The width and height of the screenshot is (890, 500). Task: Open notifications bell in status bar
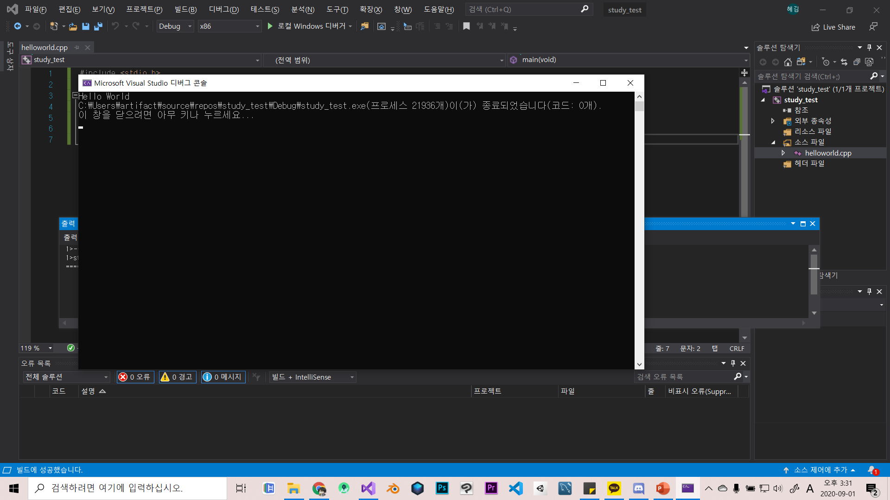pyautogui.click(x=872, y=470)
